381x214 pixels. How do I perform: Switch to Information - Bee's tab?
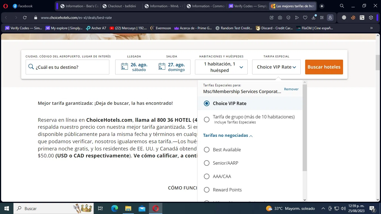coord(79,6)
